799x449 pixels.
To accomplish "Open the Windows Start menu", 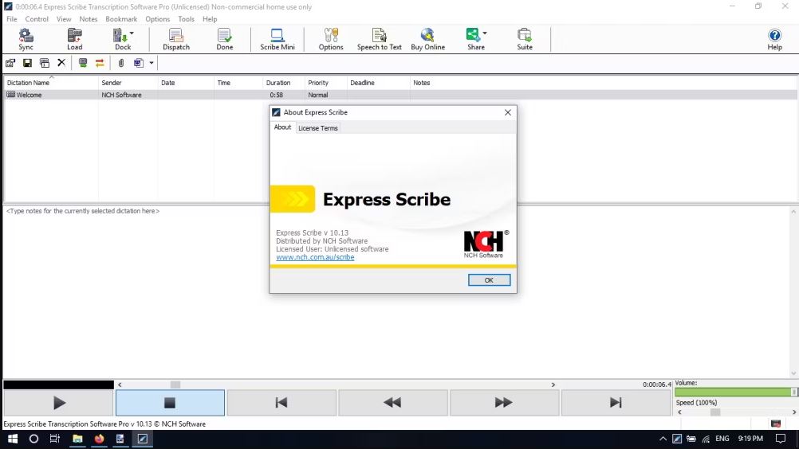I will pyautogui.click(x=13, y=439).
